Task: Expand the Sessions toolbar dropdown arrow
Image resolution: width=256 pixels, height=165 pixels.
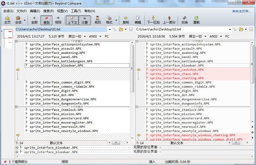Action: (x=25, y=20)
